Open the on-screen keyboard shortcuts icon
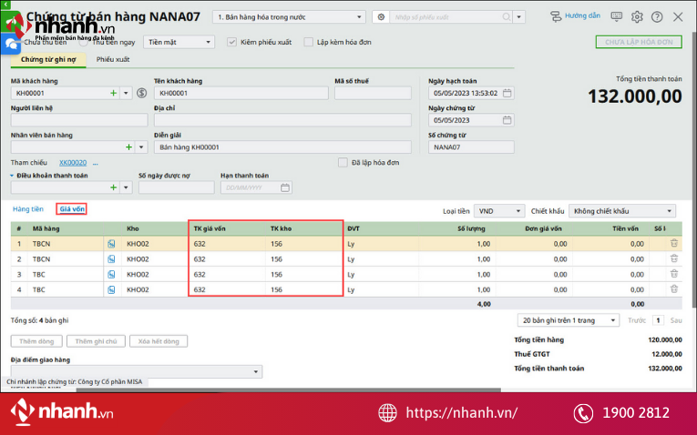This screenshot has height=435, width=697. 617,16
